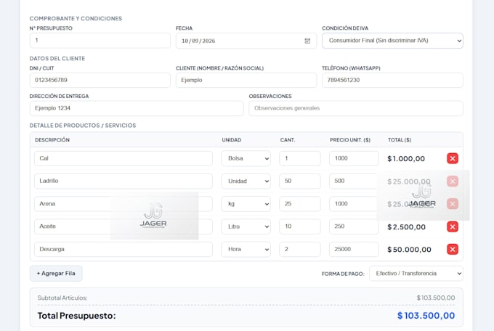Remove the Descarga row with red X
Image resolution: width=494 pixels, height=331 pixels.
click(453, 249)
